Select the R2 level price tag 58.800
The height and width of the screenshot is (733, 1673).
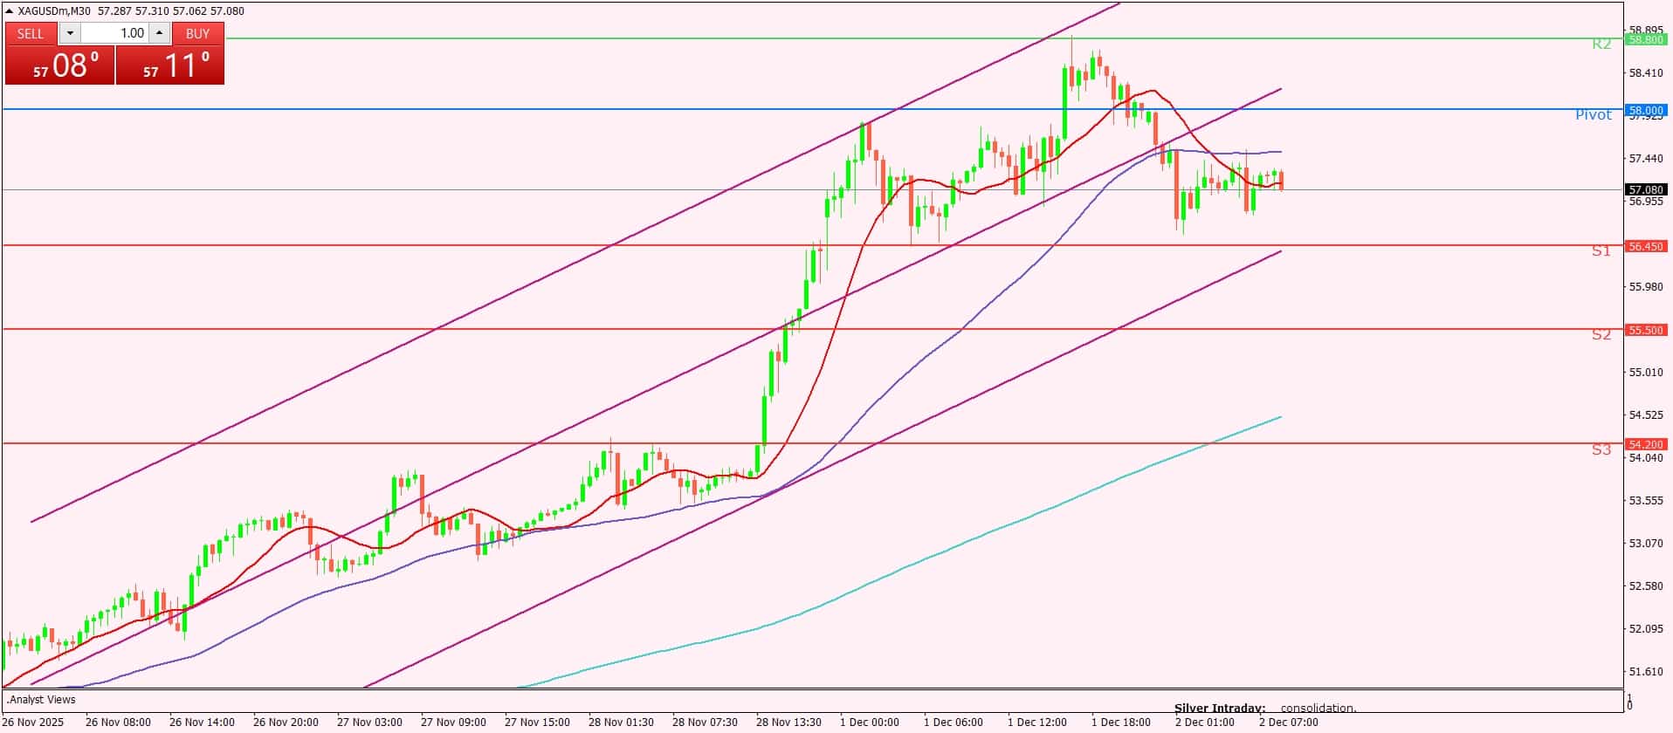click(x=1645, y=39)
